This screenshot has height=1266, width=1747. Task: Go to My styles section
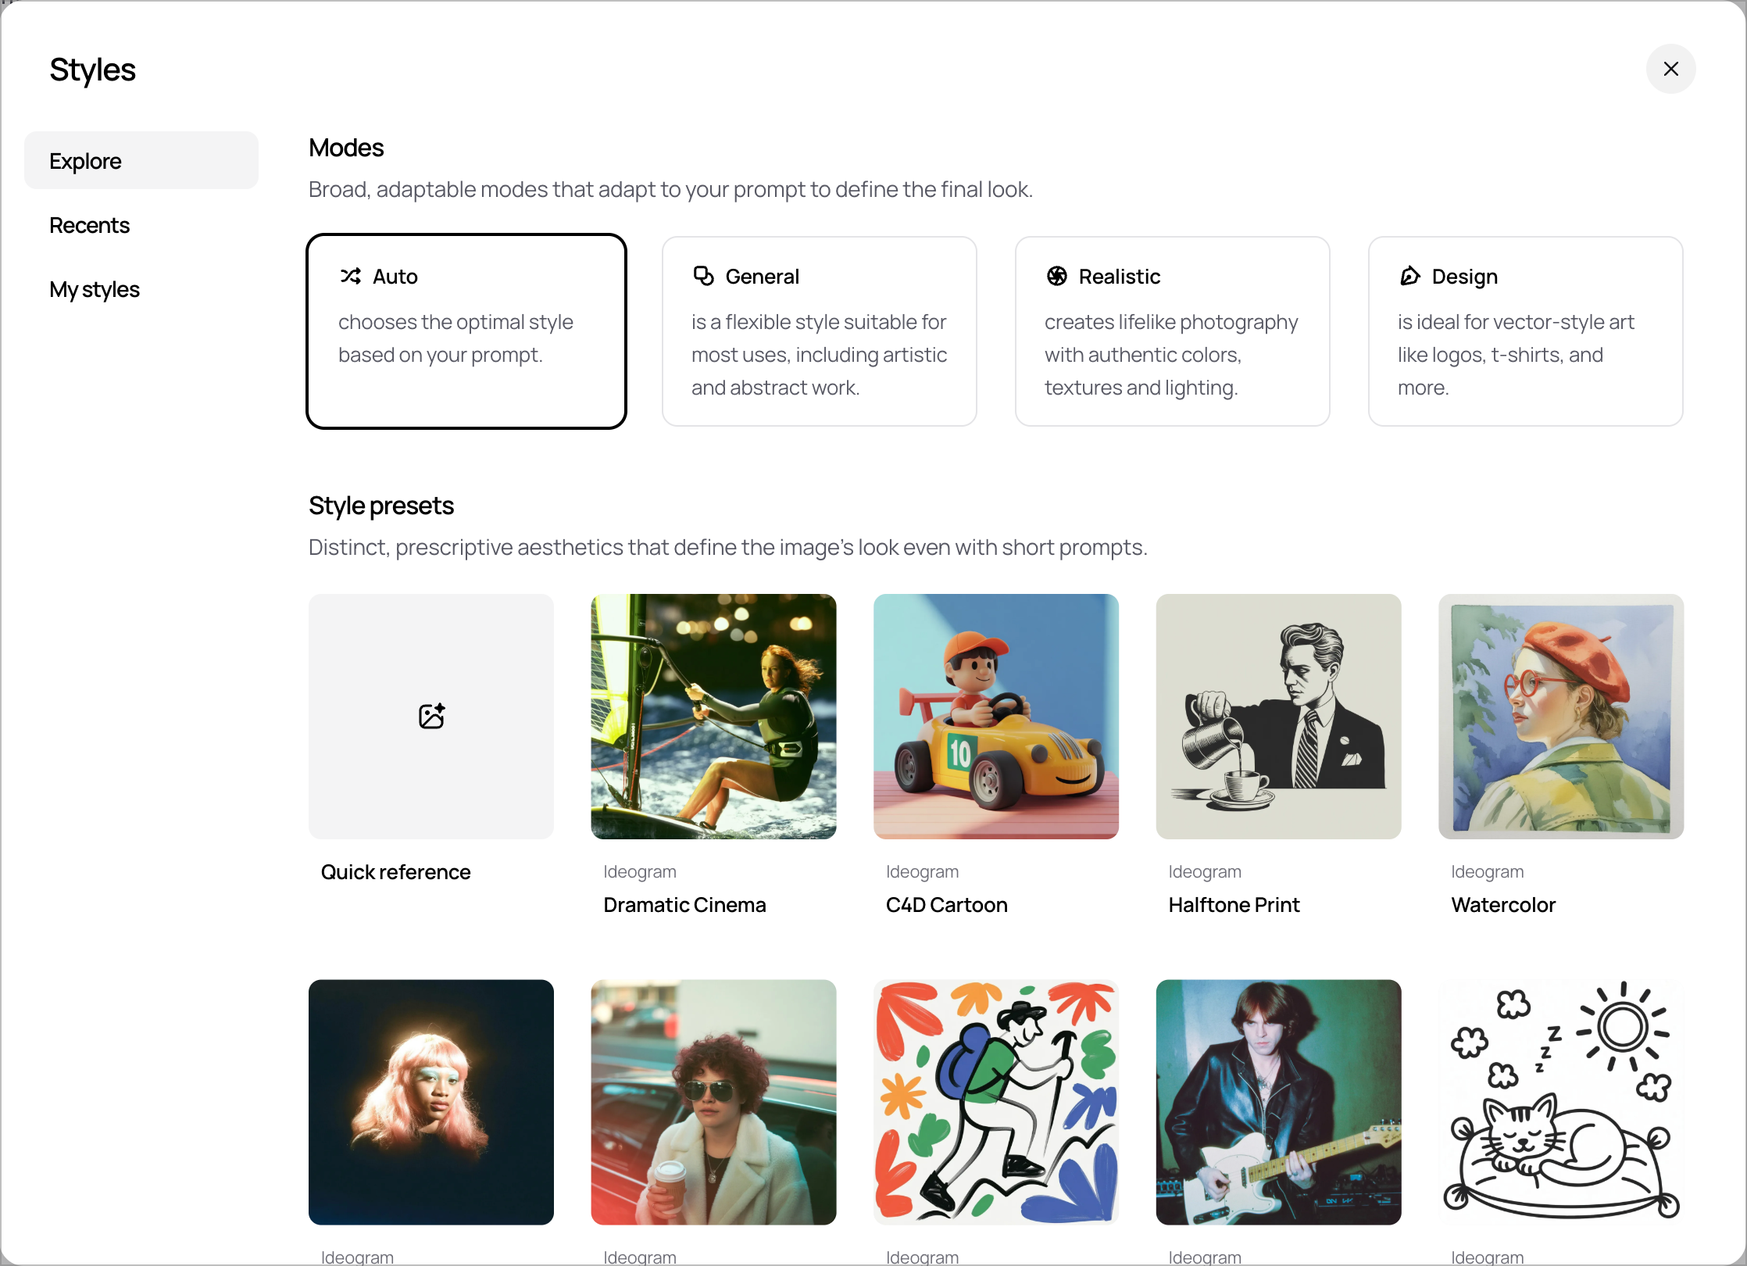tap(95, 289)
